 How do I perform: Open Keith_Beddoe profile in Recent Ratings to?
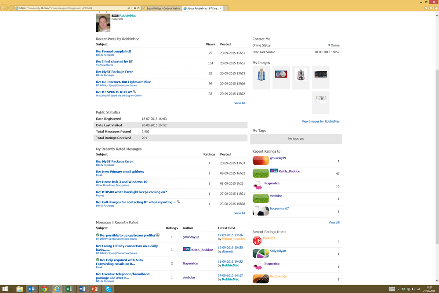pos(289,171)
